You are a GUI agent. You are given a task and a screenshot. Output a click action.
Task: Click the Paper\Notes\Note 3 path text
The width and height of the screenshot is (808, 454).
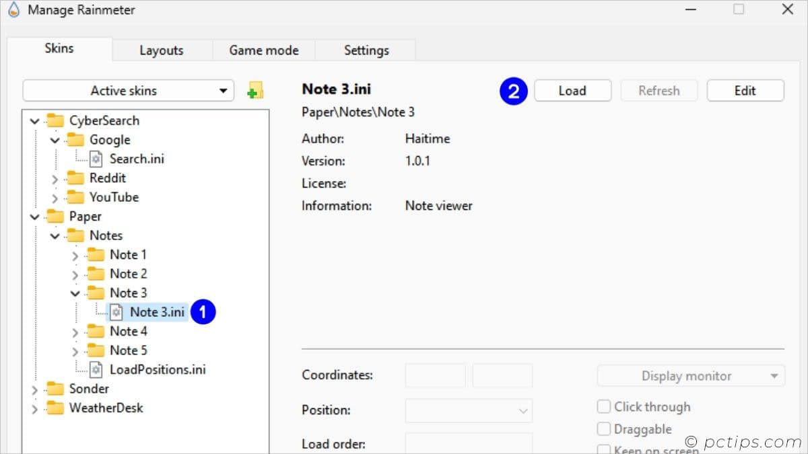(x=358, y=112)
